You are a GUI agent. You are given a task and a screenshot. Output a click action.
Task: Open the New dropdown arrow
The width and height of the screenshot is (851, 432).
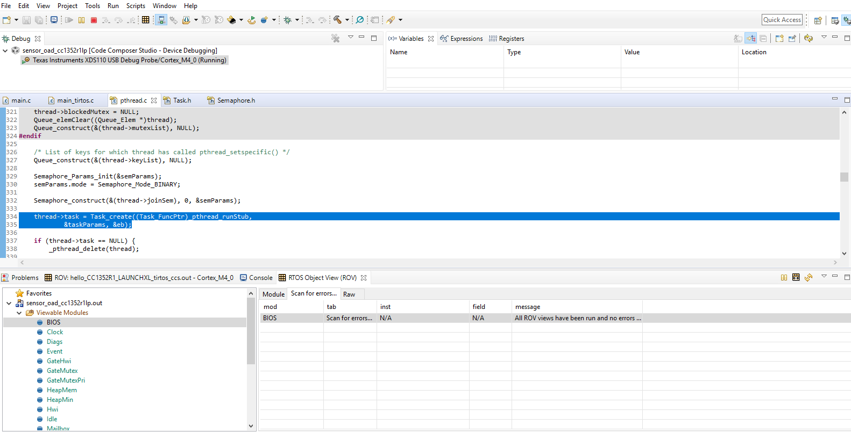coord(16,20)
